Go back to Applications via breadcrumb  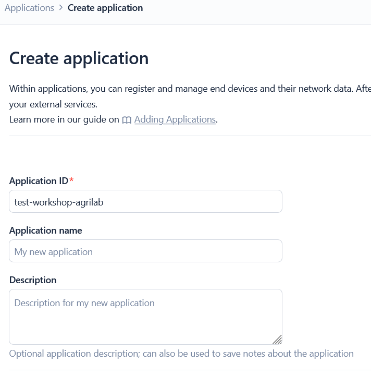click(x=29, y=8)
